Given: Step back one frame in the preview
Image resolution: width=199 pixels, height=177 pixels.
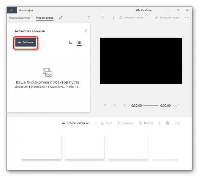Looking at the screenshot, I should [x=105, y=105].
